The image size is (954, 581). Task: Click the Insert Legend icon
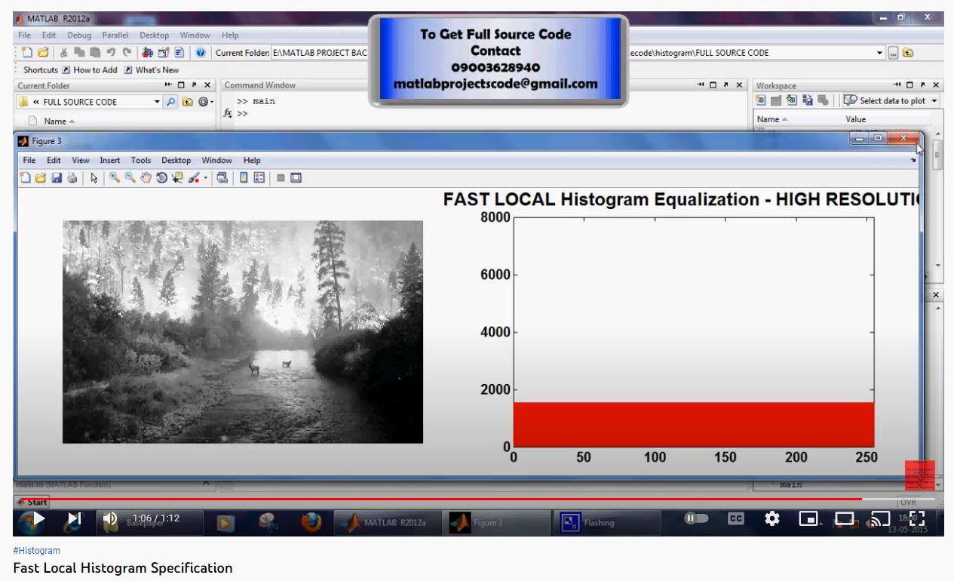pyautogui.click(x=259, y=178)
